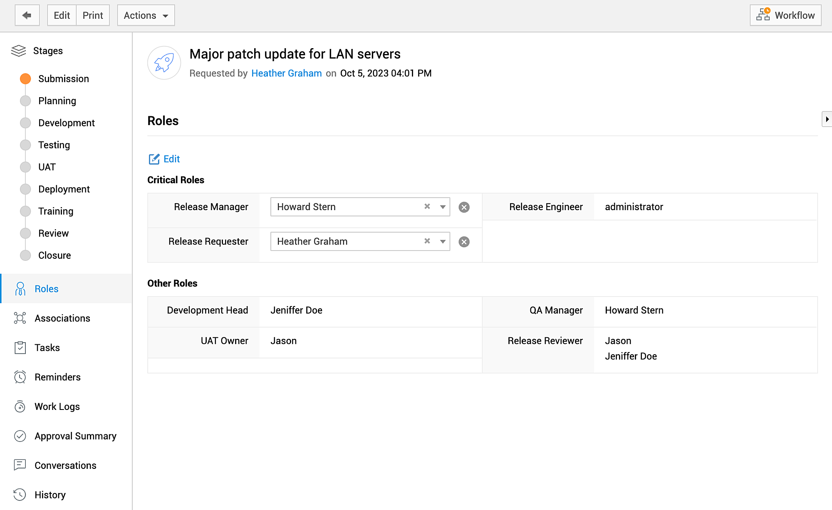Click the Heather Graham requester link
832x510 pixels.
click(x=286, y=74)
